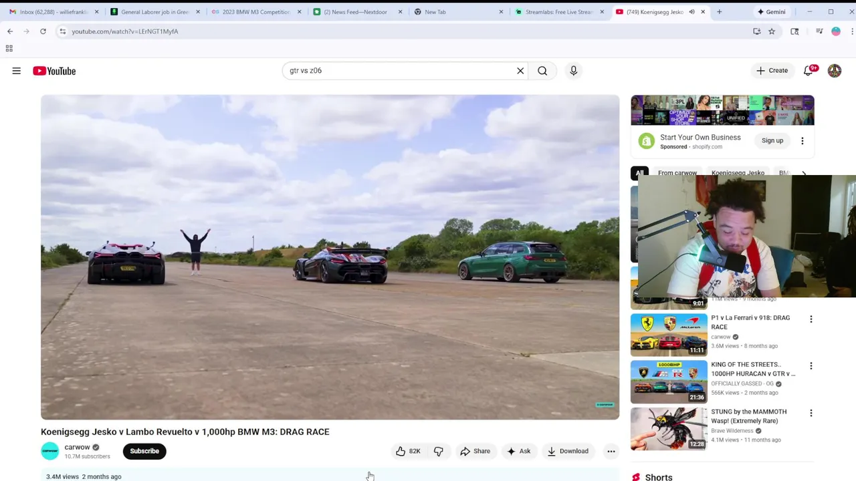Open more actions ellipsis under the video
Screen dimensions: 856x481
(611, 452)
